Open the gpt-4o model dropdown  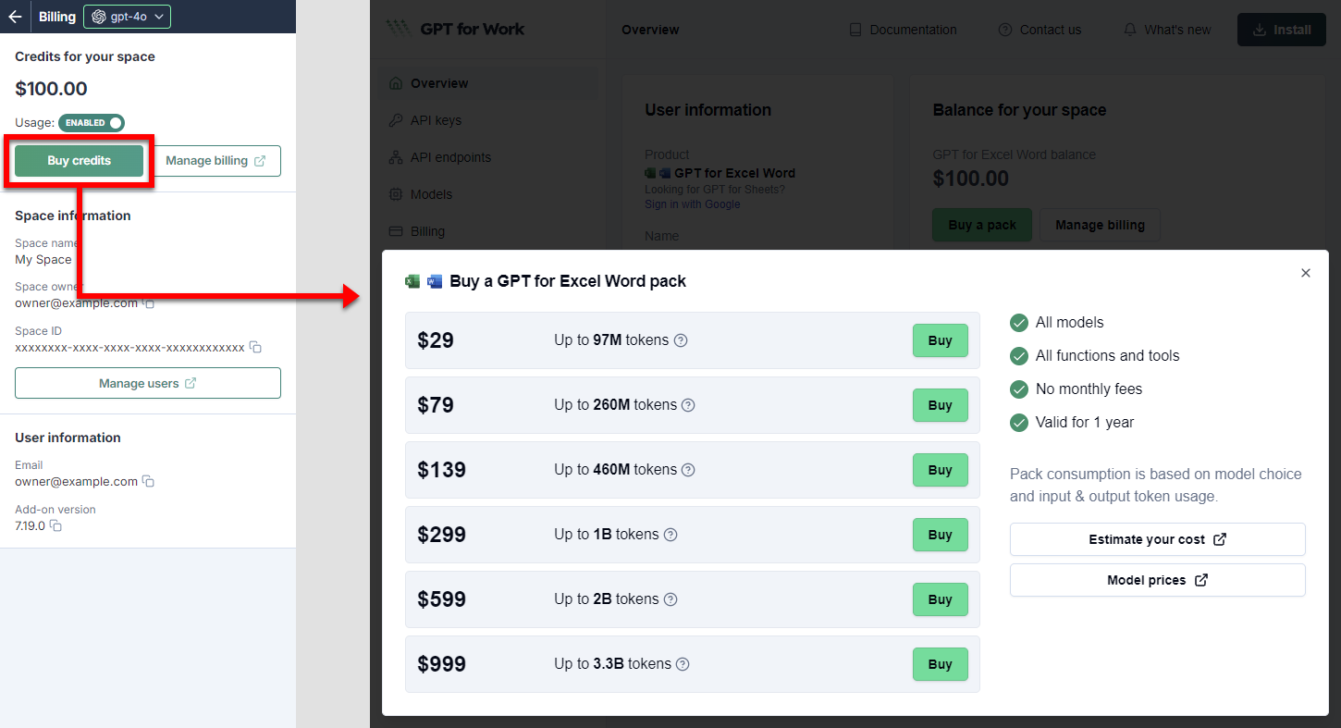point(127,16)
